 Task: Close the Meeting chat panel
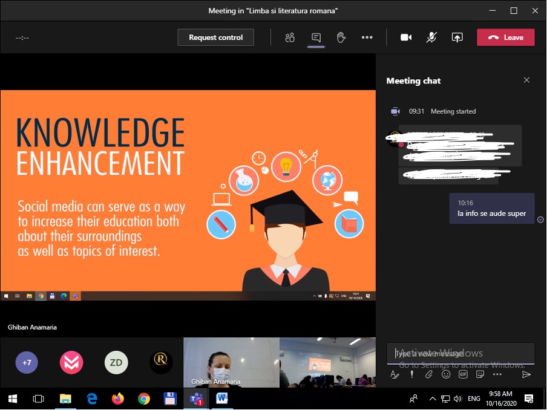click(526, 80)
